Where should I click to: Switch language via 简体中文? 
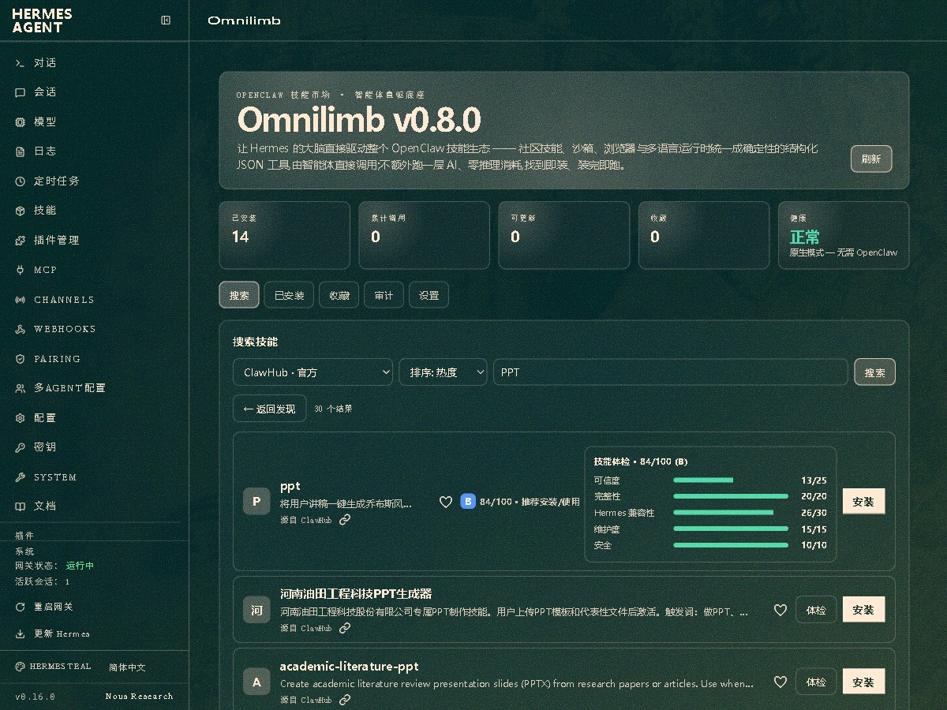[127, 667]
